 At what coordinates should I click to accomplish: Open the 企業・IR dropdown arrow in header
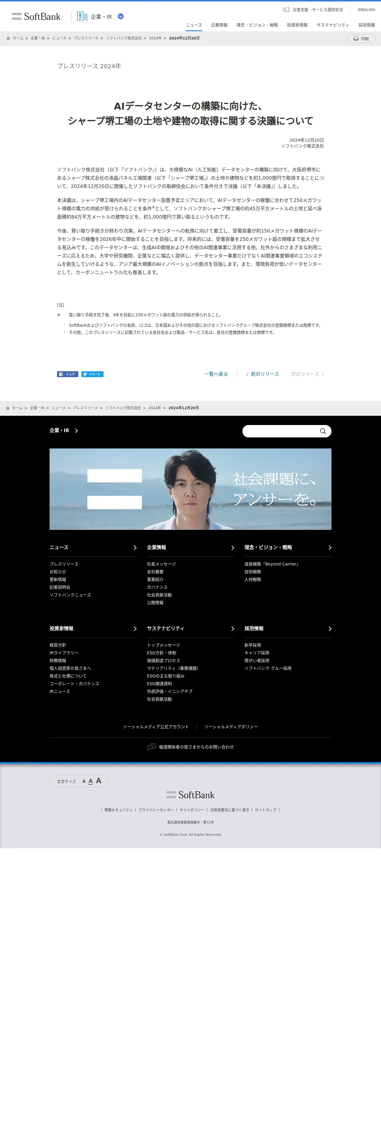[x=121, y=16]
